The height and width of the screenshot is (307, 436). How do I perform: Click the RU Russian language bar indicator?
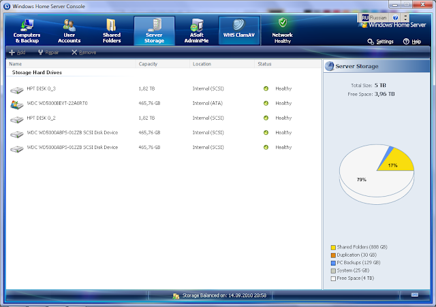pyautogui.click(x=374, y=18)
